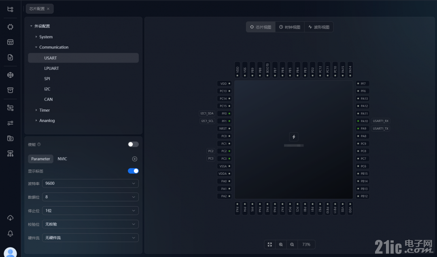Open the 硬件流 dropdown showing 无硬件流
The image size is (437, 257).
coord(90,238)
